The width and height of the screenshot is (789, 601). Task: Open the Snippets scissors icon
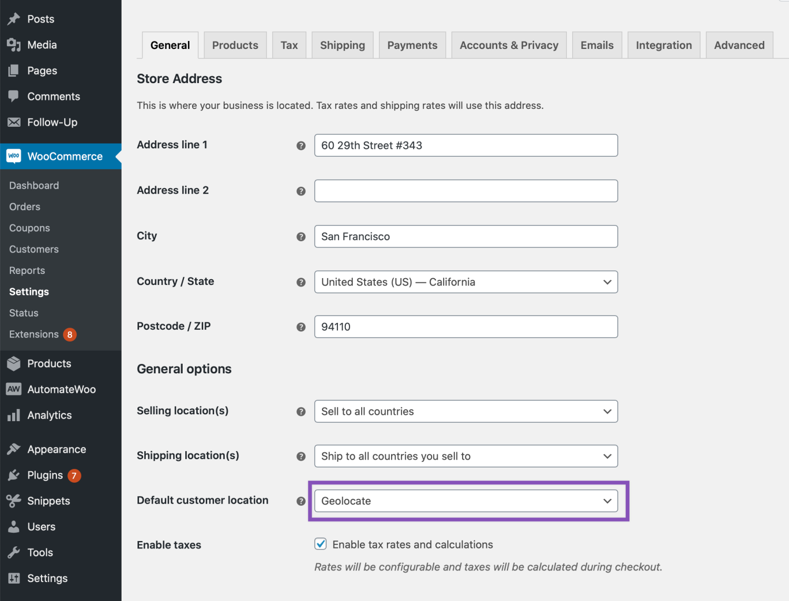click(14, 501)
